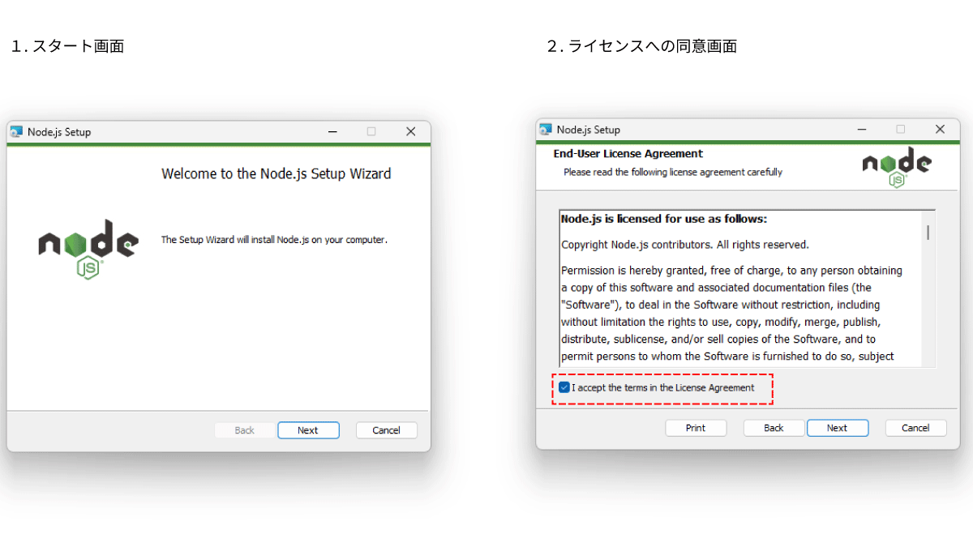Viewport: 973px width, 547px height.
Task: Click Print in the License Agreement window
Action: pos(696,428)
